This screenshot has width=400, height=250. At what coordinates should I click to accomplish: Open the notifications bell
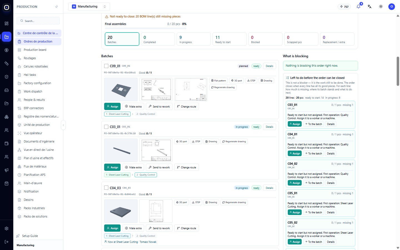[x=358, y=6]
